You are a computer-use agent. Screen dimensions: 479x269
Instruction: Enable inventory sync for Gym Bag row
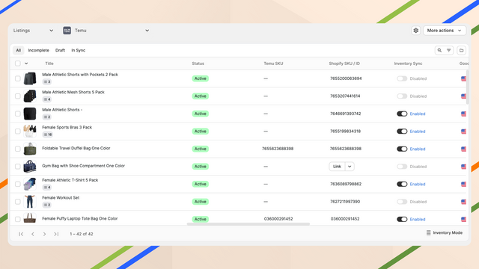pyautogui.click(x=402, y=167)
